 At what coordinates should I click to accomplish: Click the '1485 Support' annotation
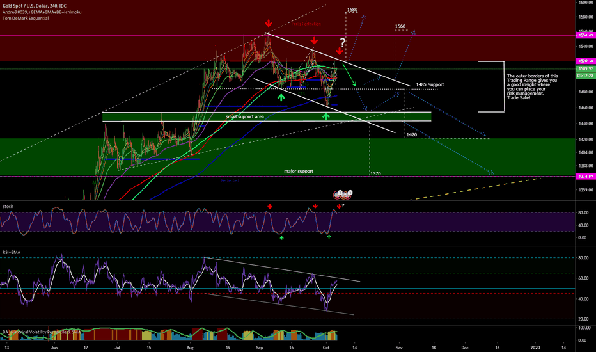point(430,85)
